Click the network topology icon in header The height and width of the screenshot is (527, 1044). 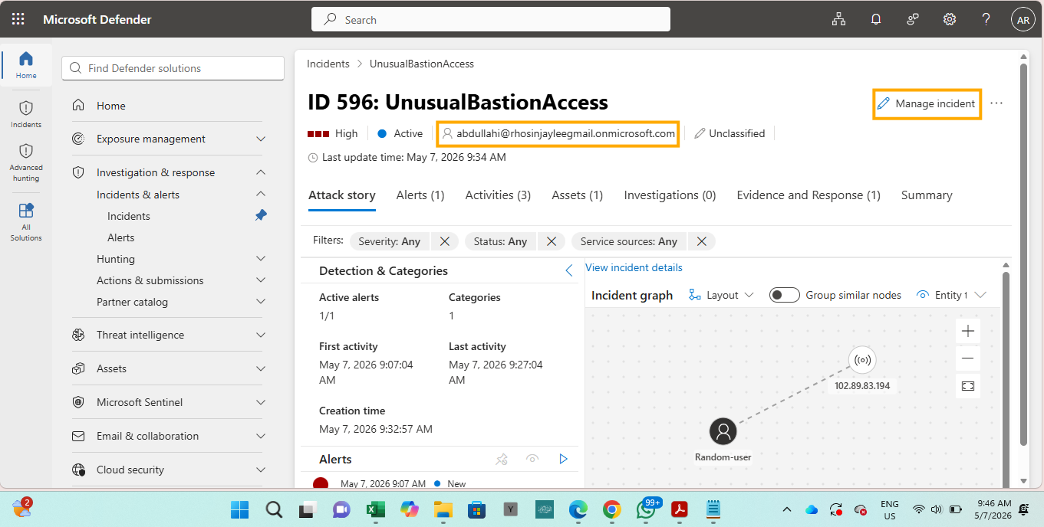tap(838, 20)
